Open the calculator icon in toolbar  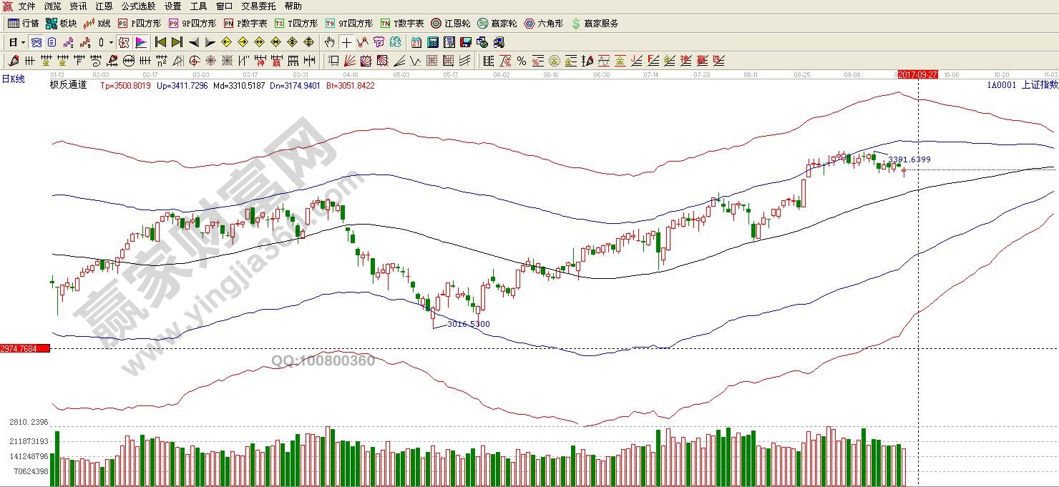pos(432,42)
